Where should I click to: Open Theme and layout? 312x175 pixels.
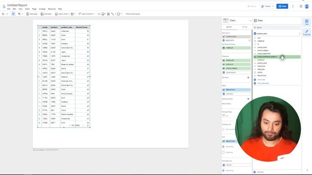pyautogui.click(x=133, y=14)
